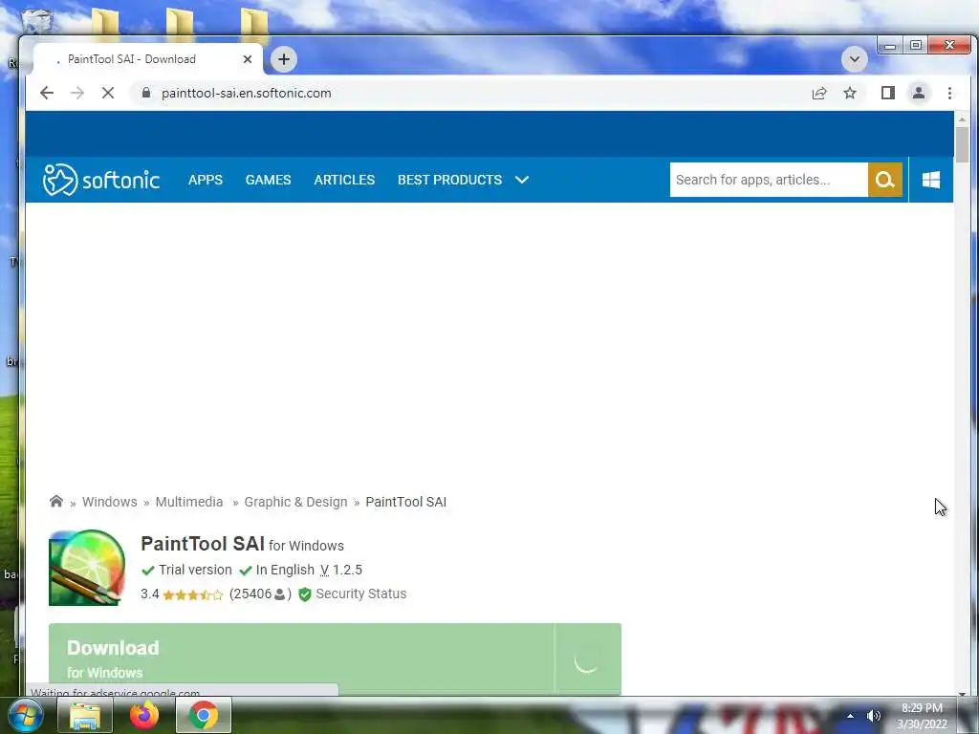Click the forward navigation arrow
Screen dimensions: 979x734
click(77, 93)
